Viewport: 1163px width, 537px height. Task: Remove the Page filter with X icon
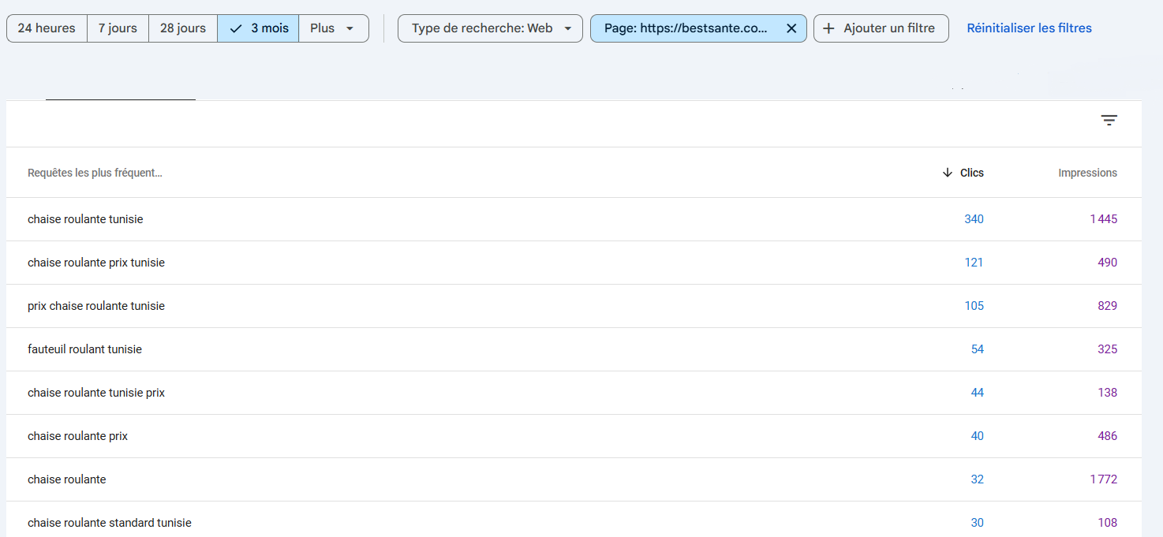click(x=791, y=28)
